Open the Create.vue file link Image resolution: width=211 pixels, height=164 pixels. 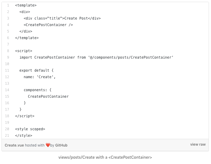(x=14, y=145)
